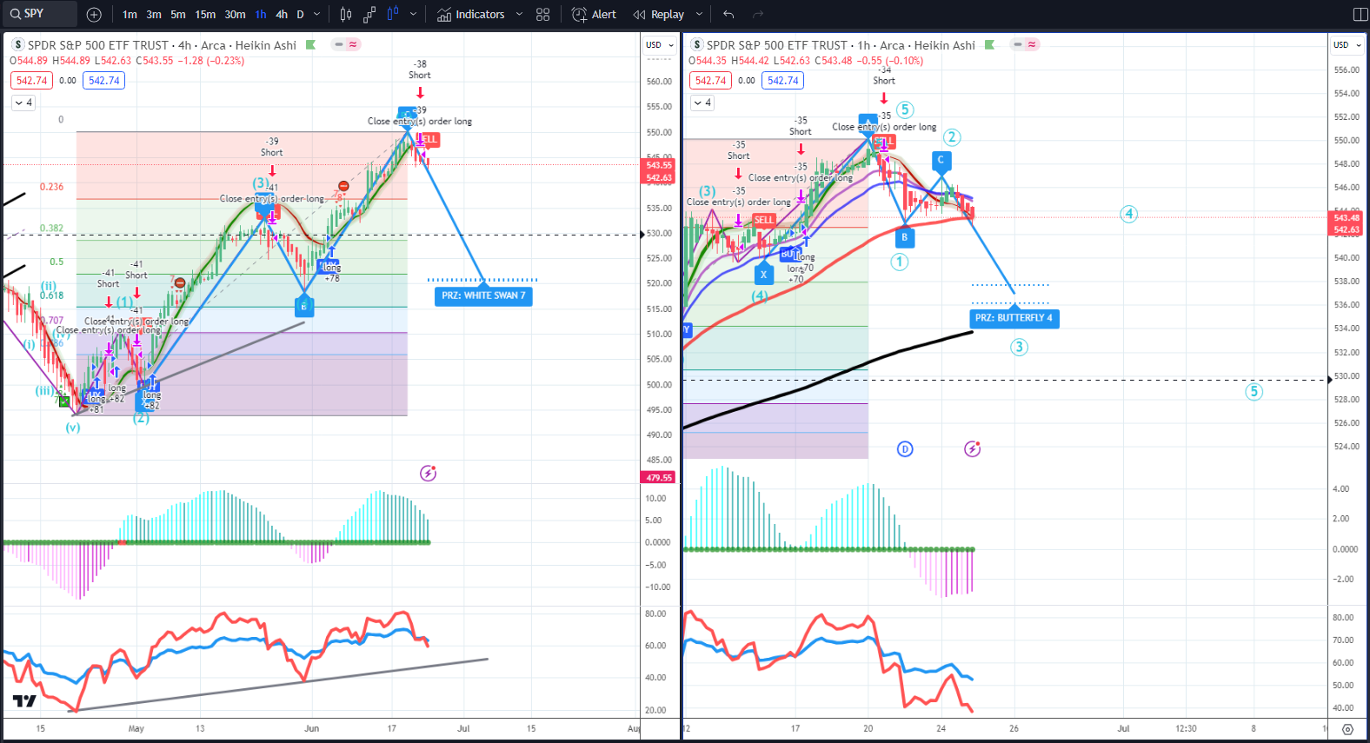The image size is (1370, 743).
Task: Toggle the gray dash pill on the 4h chart
Action: point(338,44)
